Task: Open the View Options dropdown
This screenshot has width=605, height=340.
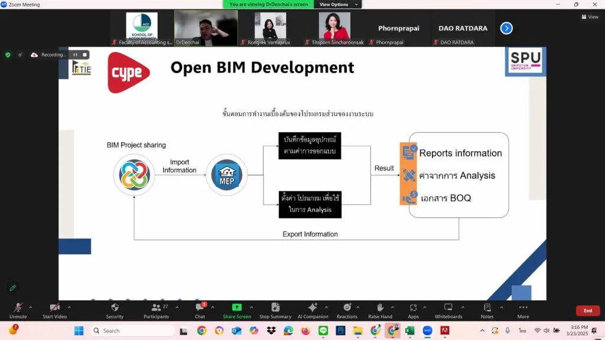Action: pyautogui.click(x=338, y=4)
